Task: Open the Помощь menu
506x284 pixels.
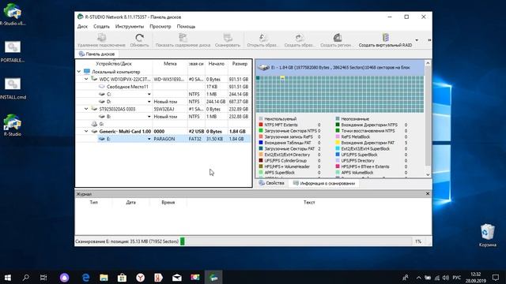Action: pos(186,26)
